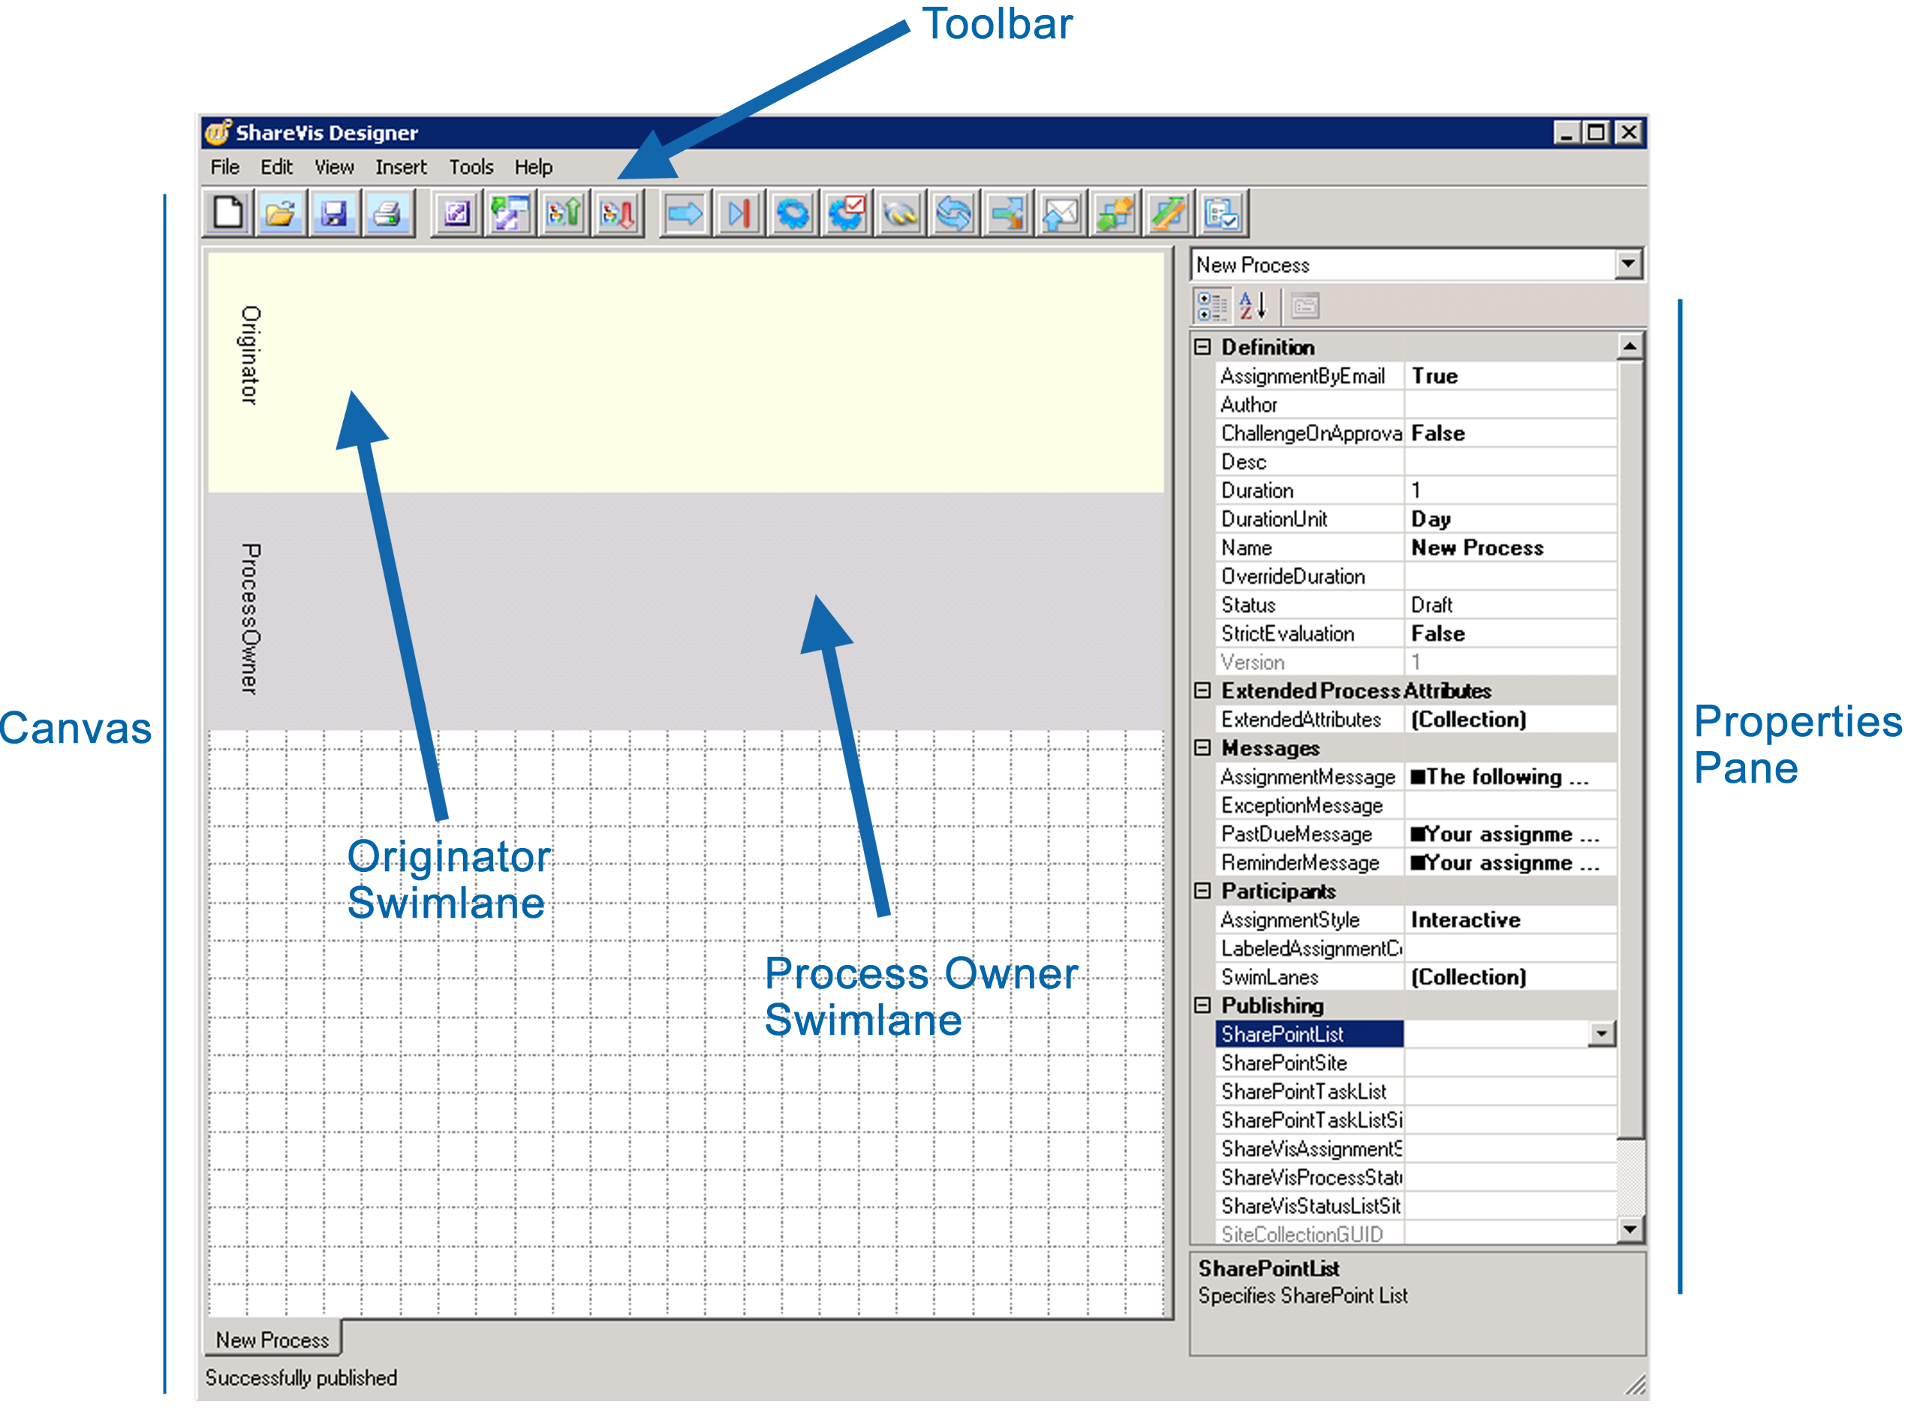Click the green up-arrow publish icon
The height and width of the screenshot is (1416, 1914).
564,212
